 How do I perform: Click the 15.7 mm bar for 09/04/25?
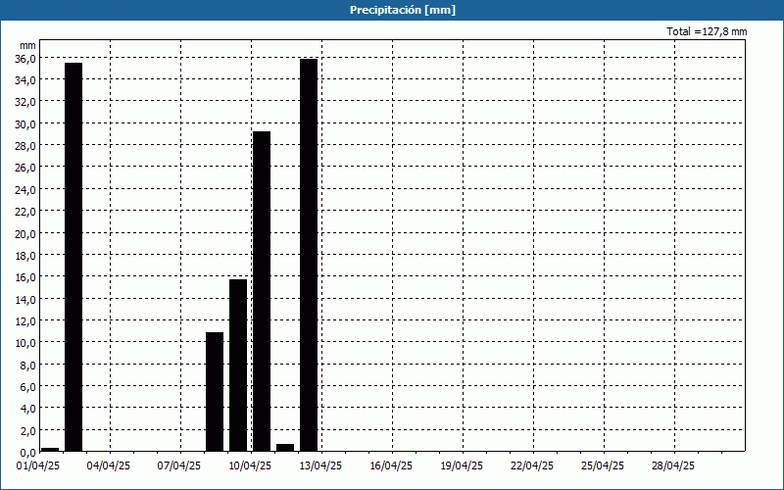(x=238, y=366)
